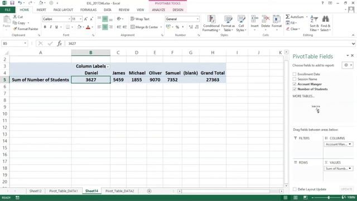Toggle Bold formatting
Viewport: 357px width, 201px height.
pyautogui.click(x=45, y=27)
